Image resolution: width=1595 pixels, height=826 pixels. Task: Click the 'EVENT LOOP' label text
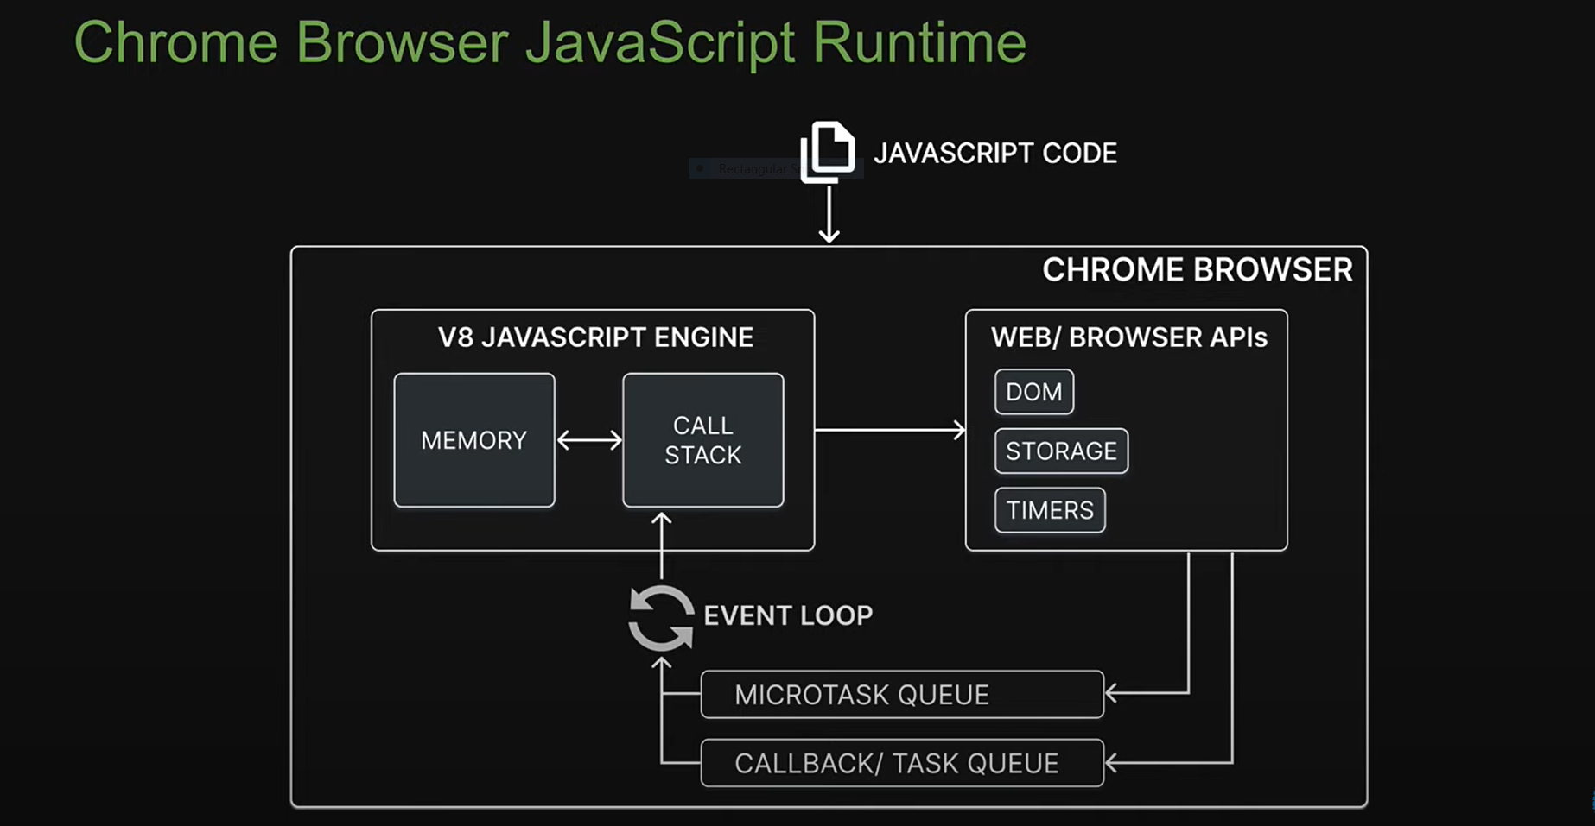tap(788, 615)
